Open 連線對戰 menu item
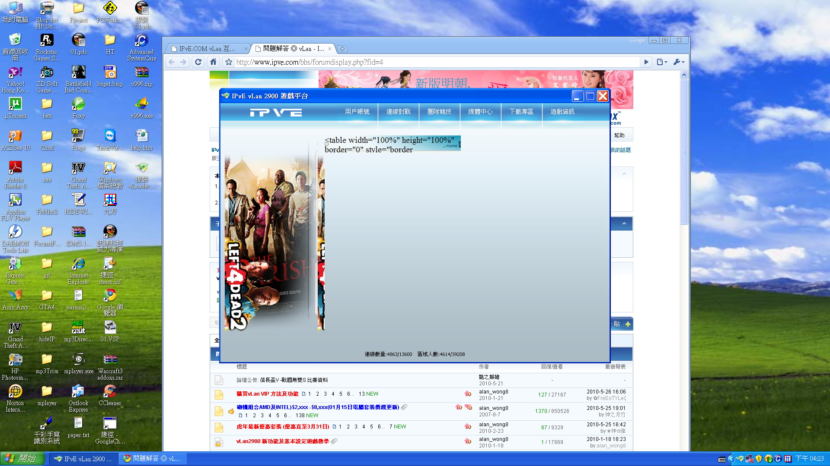 (398, 112)
